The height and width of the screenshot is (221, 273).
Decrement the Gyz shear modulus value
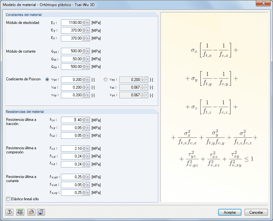(84, 53)
